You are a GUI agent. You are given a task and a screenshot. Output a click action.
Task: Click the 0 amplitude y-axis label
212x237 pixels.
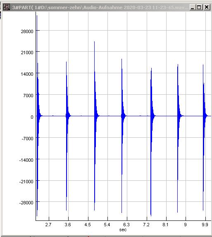click(32, 117)
